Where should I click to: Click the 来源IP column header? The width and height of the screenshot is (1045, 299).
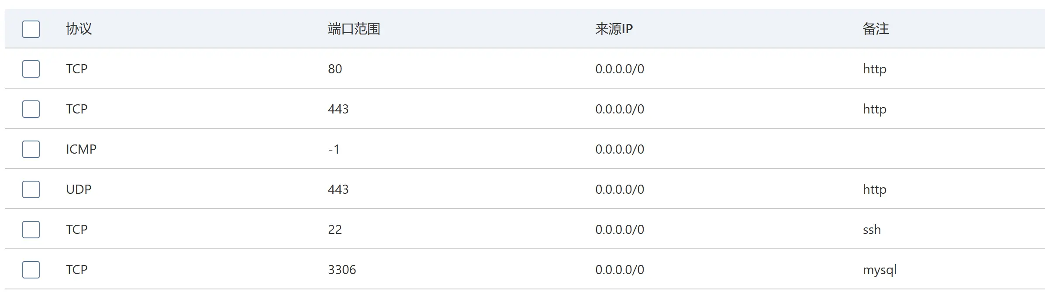pyautogui.click(x=614, y=29)
